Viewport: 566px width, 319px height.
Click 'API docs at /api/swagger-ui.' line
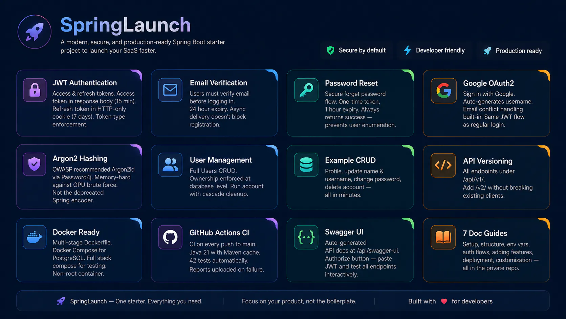tap(362, 251)
